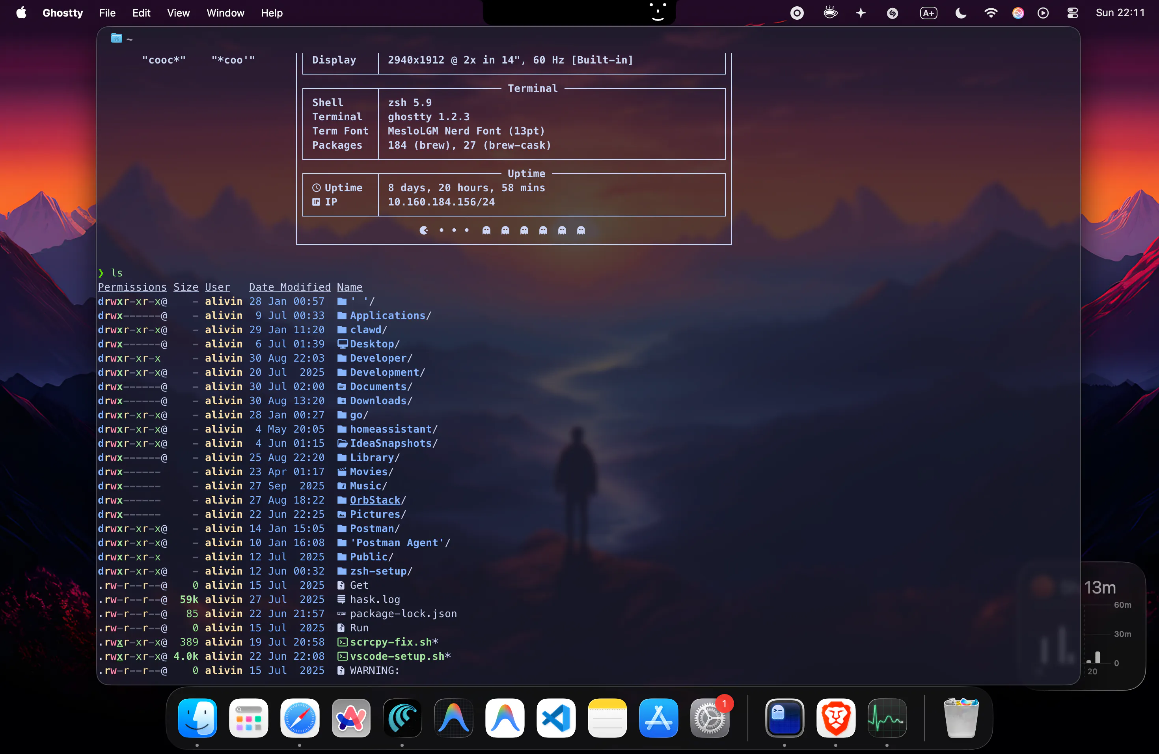
Task: Click the circular record menu bar icon
Action: click(x=797, y=13)
